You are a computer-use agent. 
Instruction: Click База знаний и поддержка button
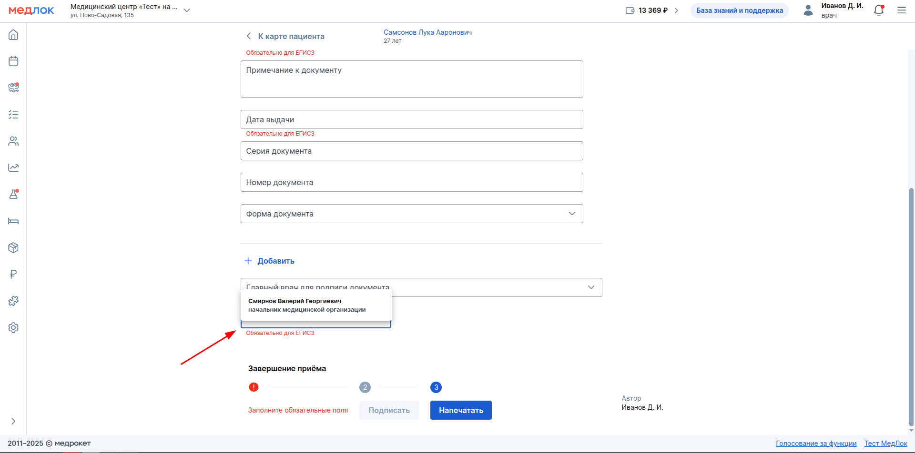click(739, 10)
